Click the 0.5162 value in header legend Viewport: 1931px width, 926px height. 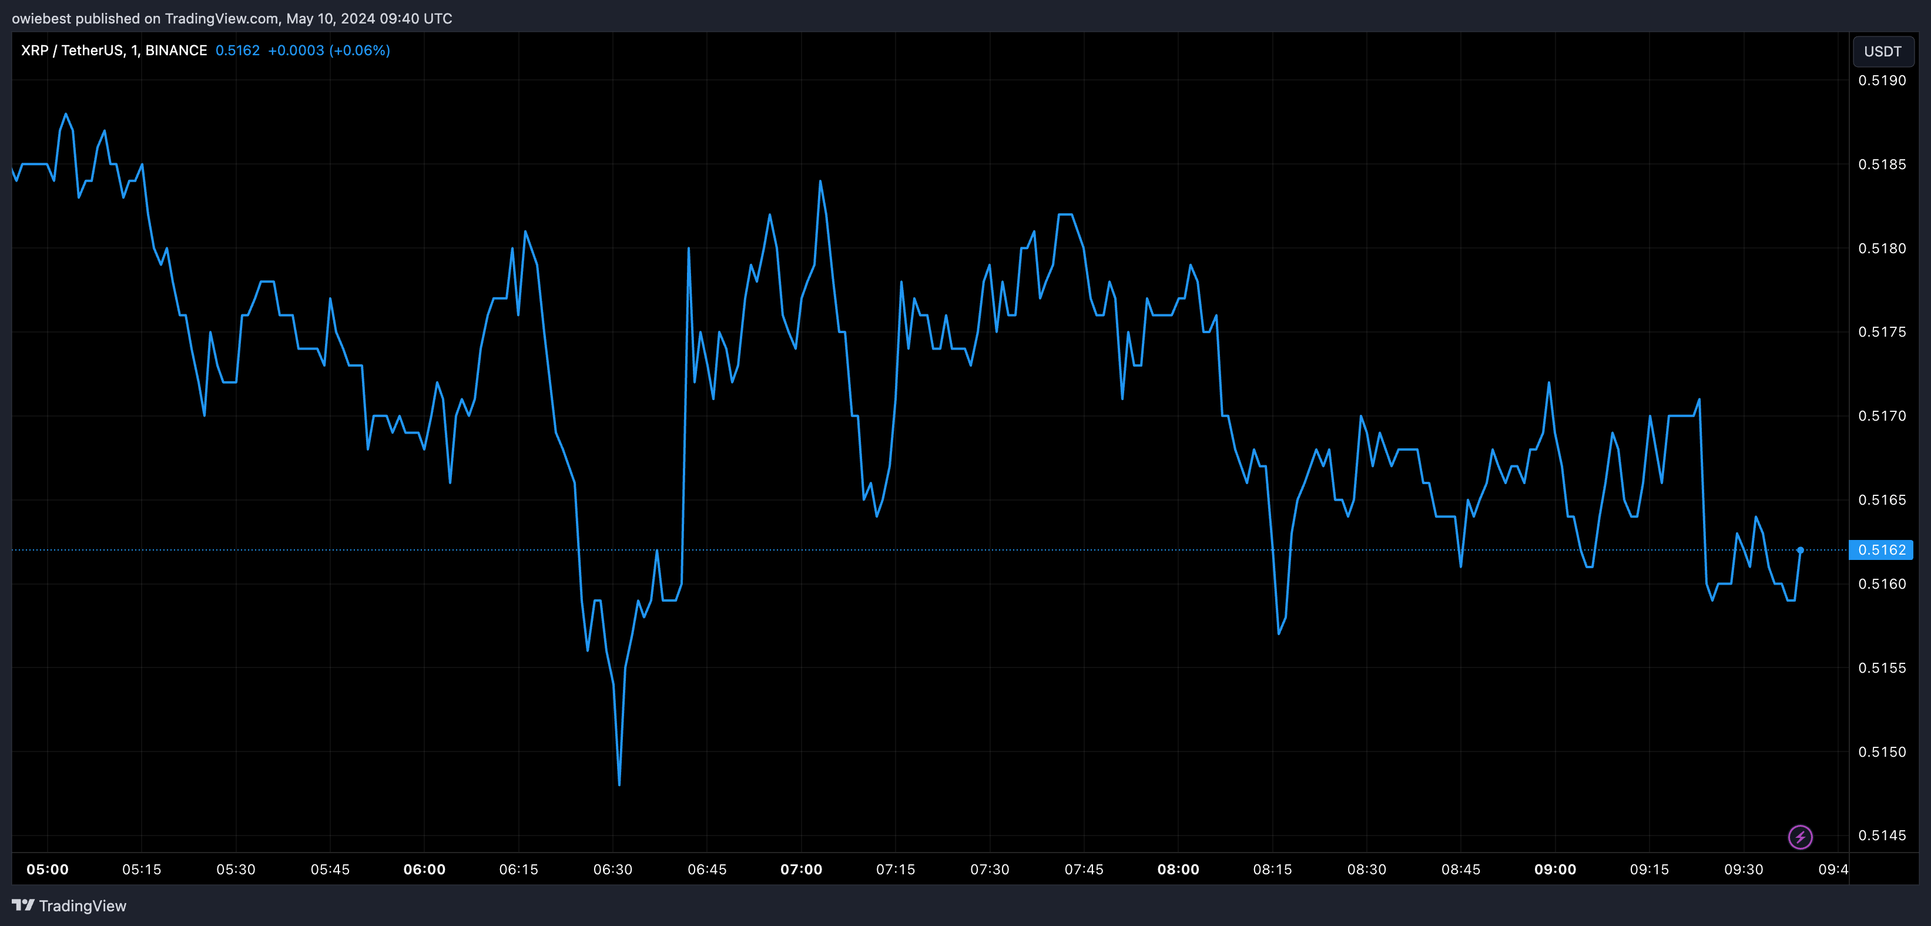(x=237, y=50)
